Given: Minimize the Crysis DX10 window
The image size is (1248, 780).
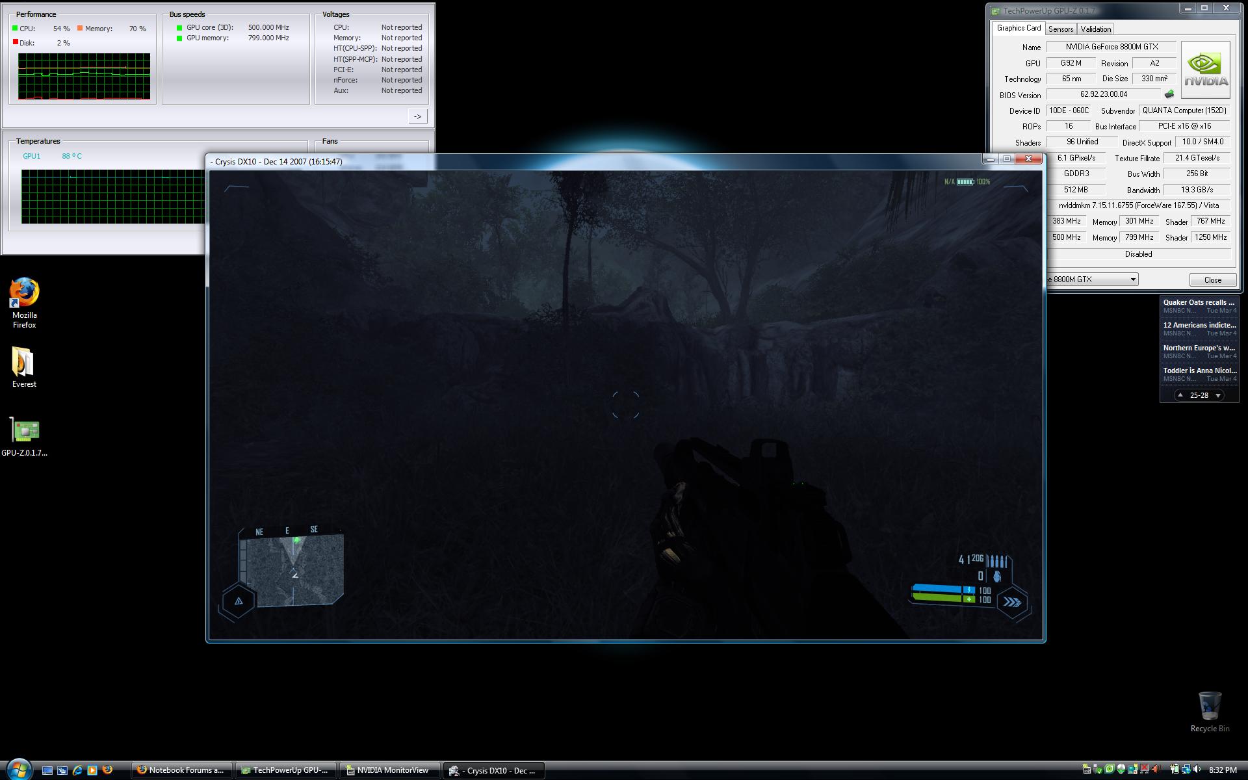Looking at the screenshot, I should (x=989, y=159).
